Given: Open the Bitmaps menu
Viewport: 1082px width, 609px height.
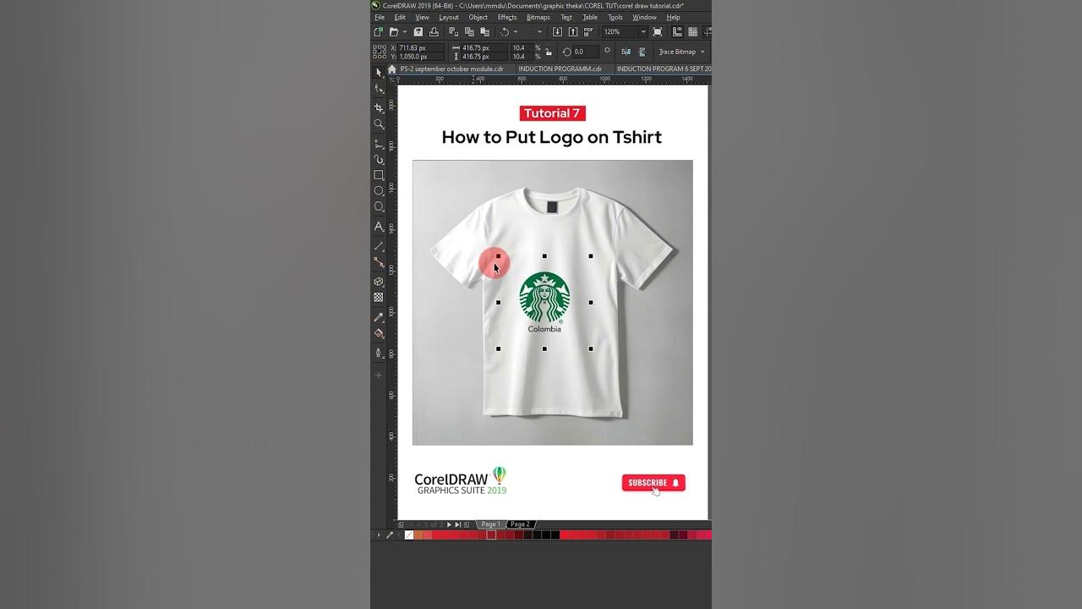Looking at the screenshot, I should click(x=538, y=17).
